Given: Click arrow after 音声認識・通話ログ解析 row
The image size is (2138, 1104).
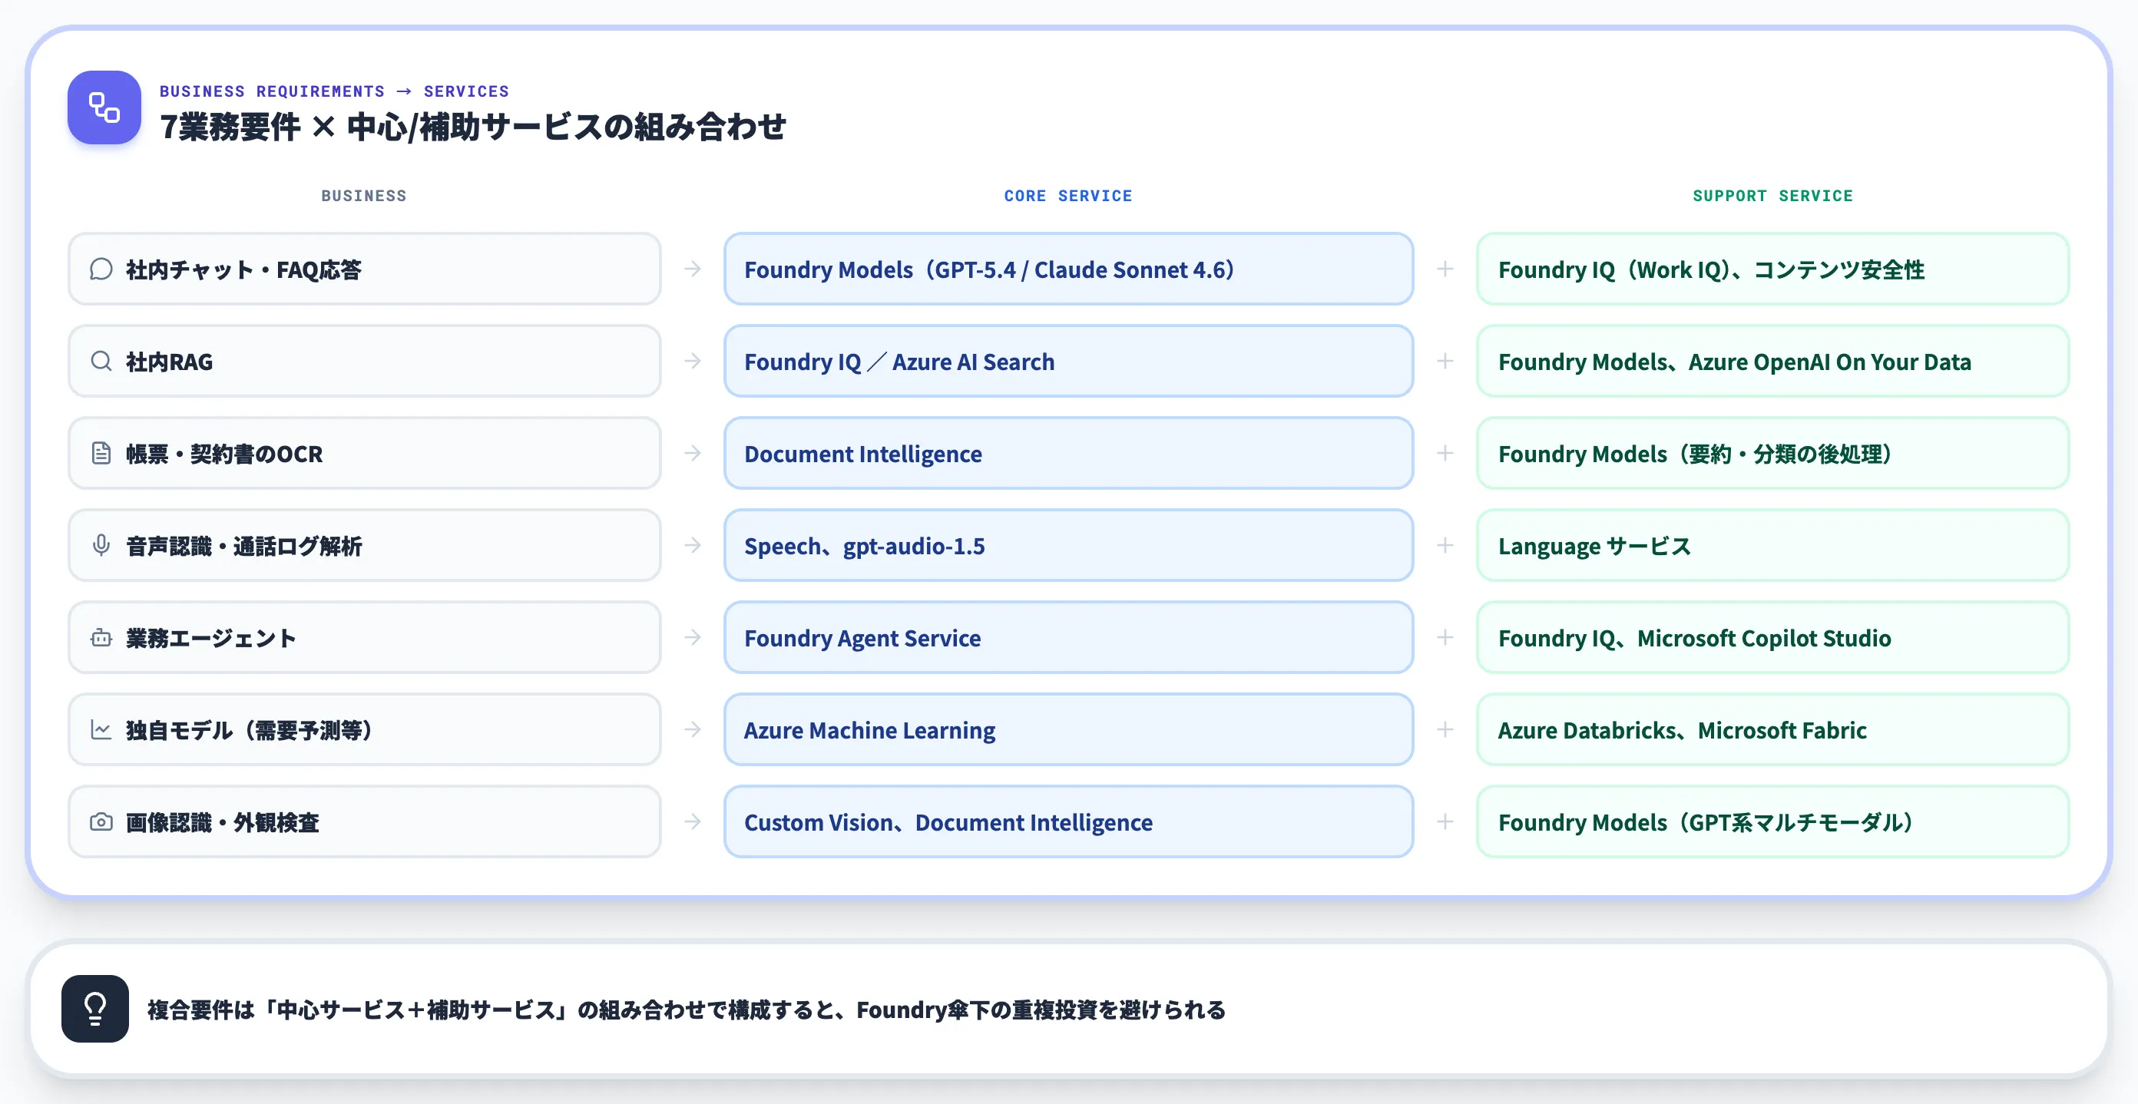Looking at the screenshot, I should [x=693, y=545].
